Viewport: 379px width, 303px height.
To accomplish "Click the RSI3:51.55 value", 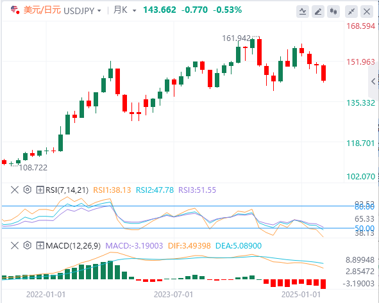I will coord(197,190).
